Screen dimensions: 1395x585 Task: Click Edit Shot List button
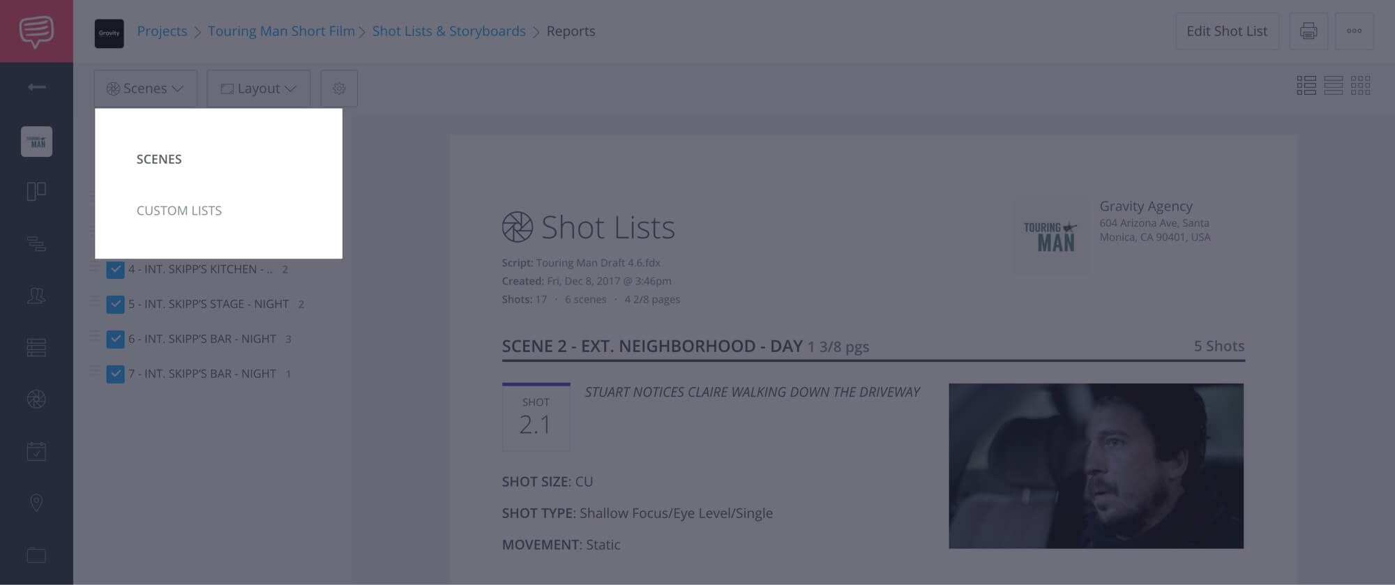tap(1227, 31)
